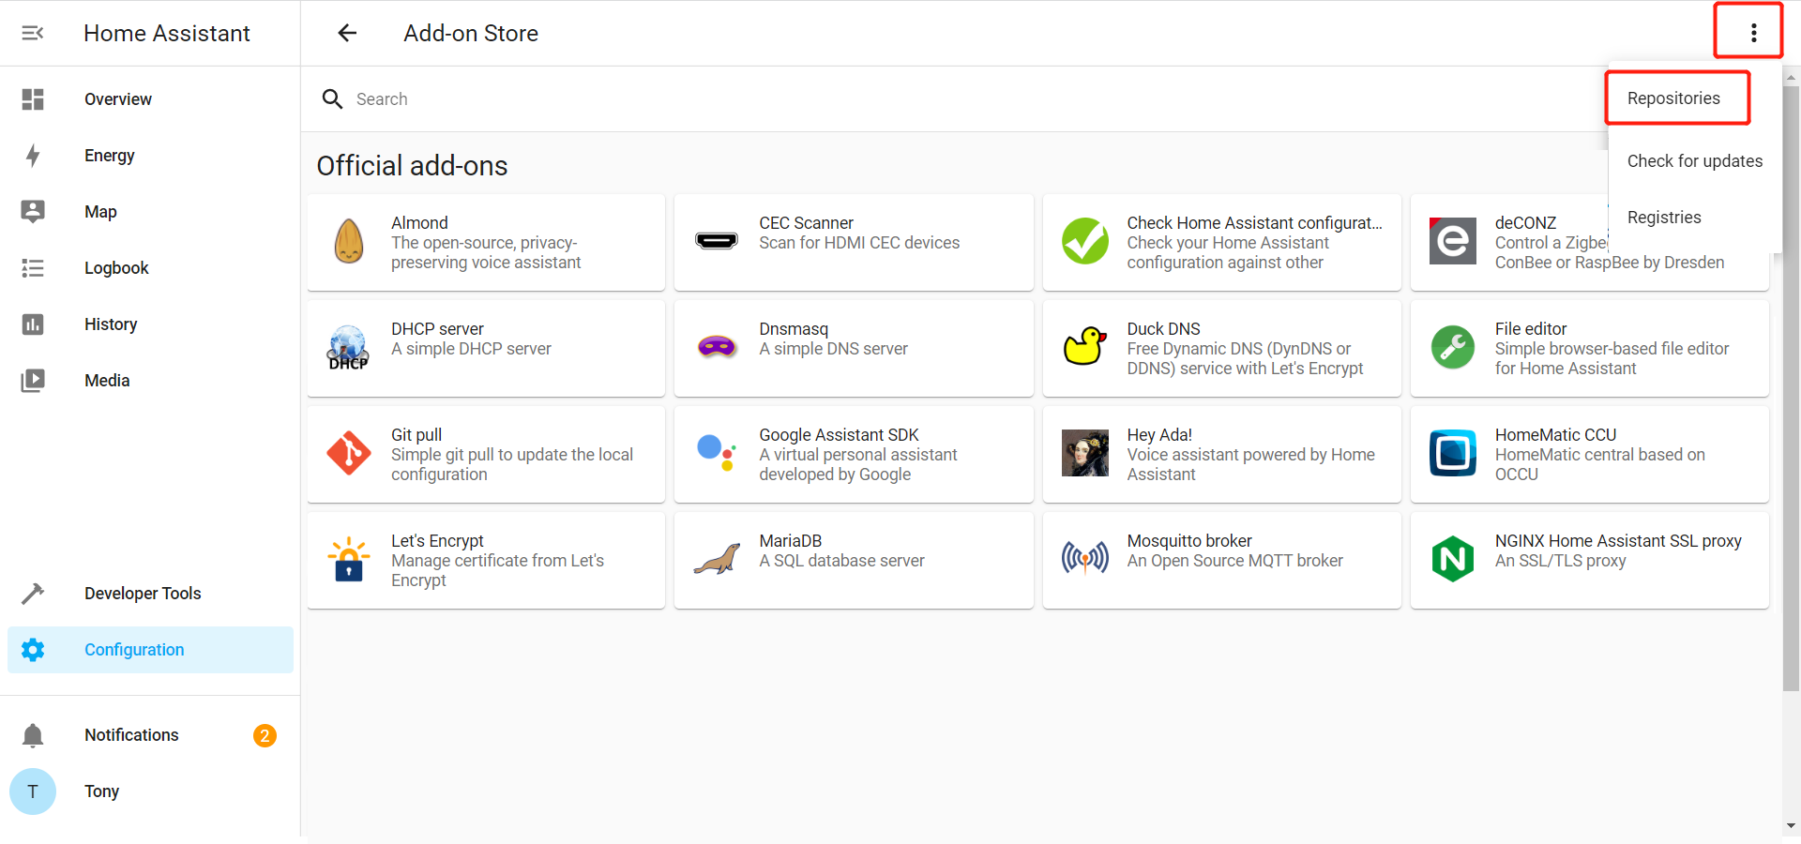Image resolution: width=1801 pixels, height=844 pixels.
Task: Open Check Home Assistant configuration title
Action: point(1254,222)
